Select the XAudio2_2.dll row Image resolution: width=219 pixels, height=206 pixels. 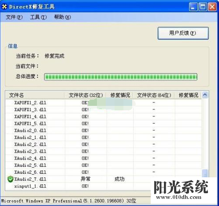(104, 144)
